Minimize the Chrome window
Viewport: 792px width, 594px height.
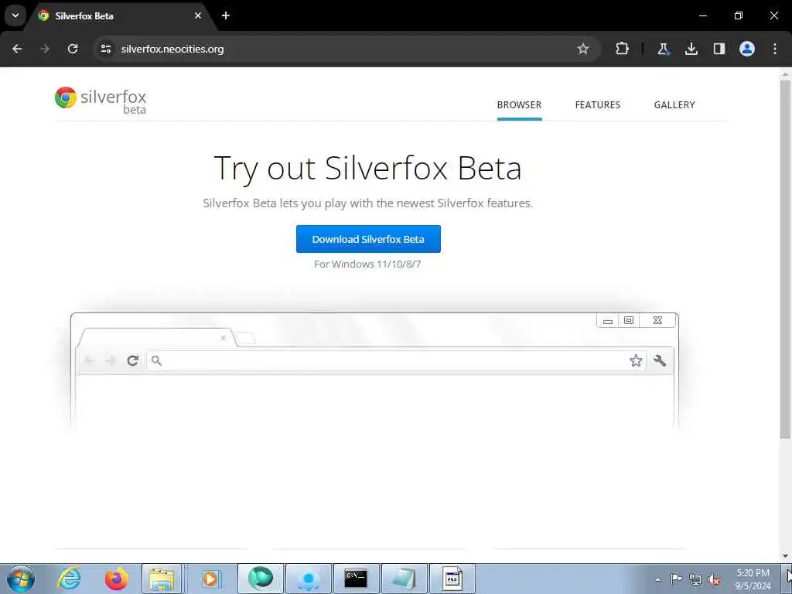(x=703, y=15)
